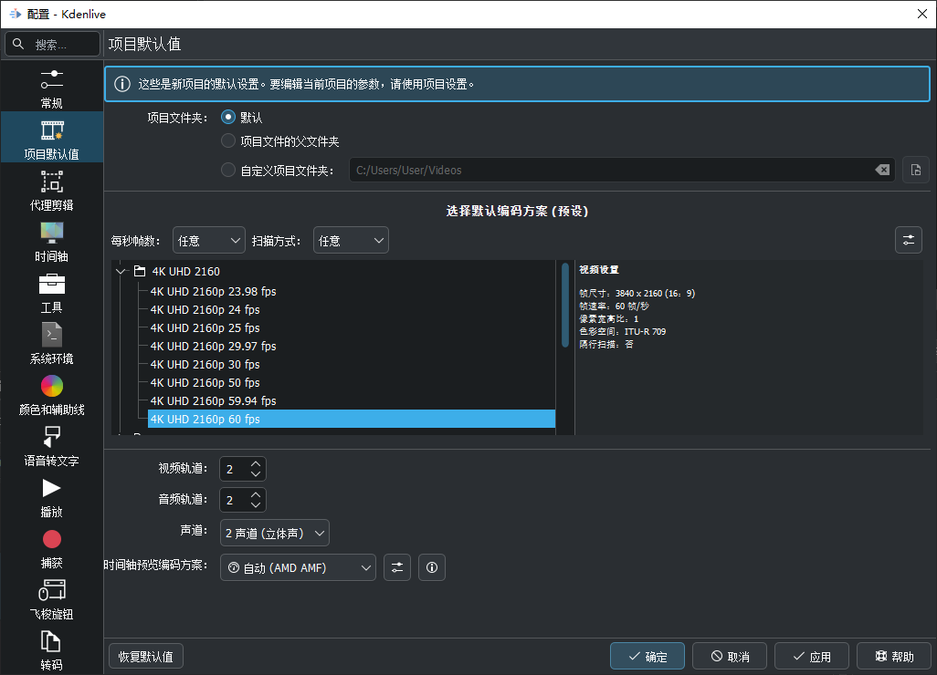Select the 4K UHD 2160p 30 fps preset
The image size is (937, 675).
(203, 364)
